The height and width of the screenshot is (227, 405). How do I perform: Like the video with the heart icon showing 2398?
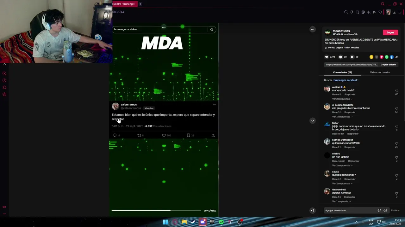click(x=327, y=57)
